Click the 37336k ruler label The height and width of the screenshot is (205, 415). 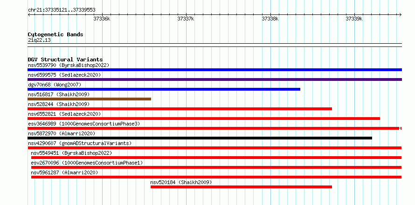[x=102, y=19]
